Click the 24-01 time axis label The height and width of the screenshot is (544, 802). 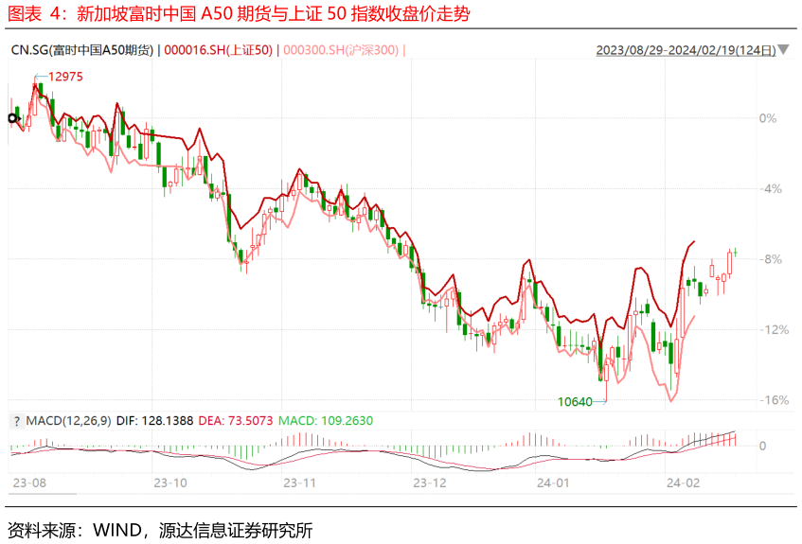pos(553,483)
